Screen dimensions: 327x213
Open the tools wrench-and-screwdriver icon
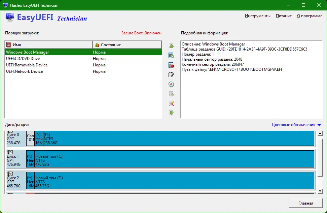click(171, 103)
